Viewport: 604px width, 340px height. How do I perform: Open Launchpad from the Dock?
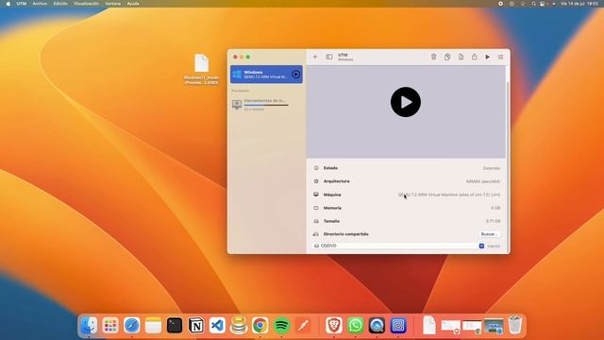(x=110, y=326)
